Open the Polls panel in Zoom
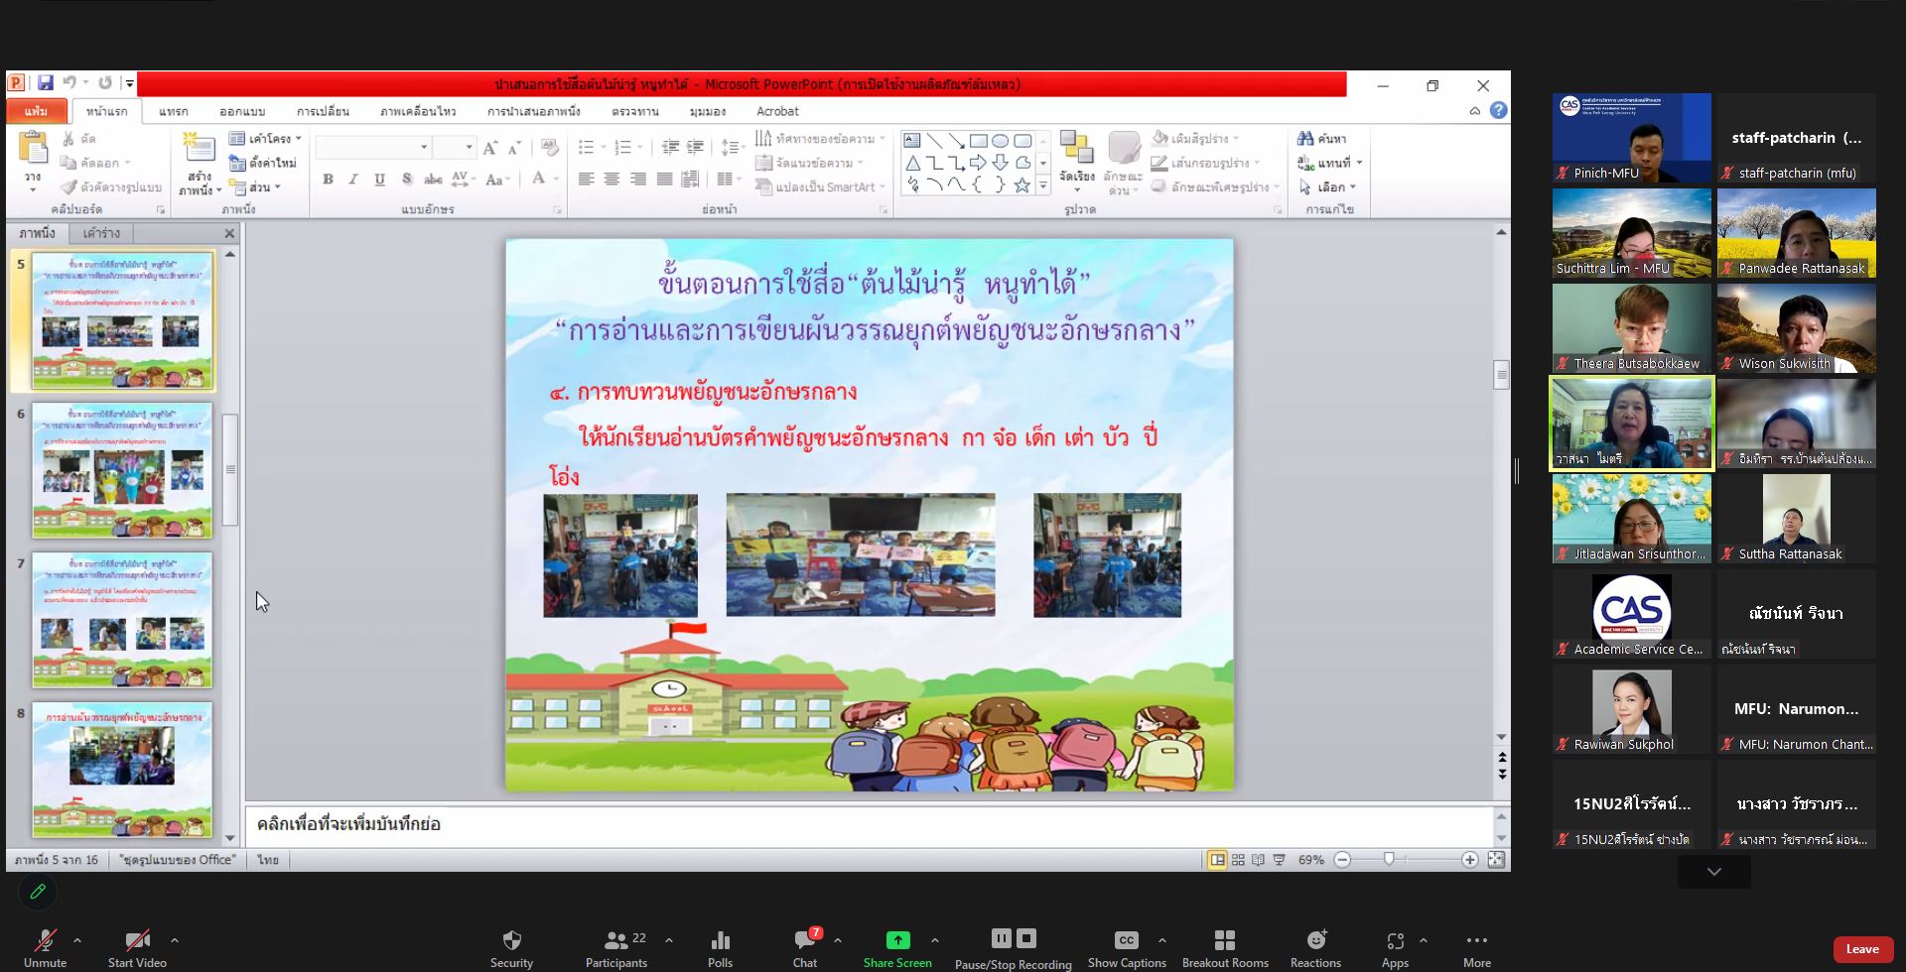 coord(720,948)
